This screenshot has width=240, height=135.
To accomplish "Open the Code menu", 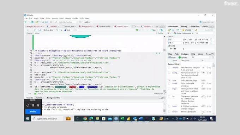I will tap(36, 18).
